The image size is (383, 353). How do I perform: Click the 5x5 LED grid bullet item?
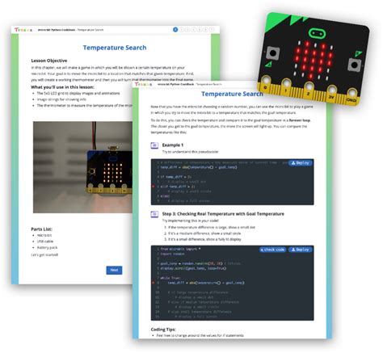coord(78,94)
